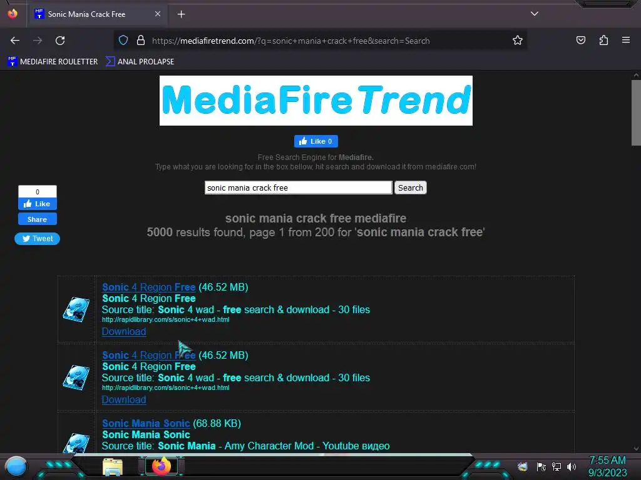This screenshot has width=641, height=480.
Task: Click the address bar URL text
Action: coord(290,41)
